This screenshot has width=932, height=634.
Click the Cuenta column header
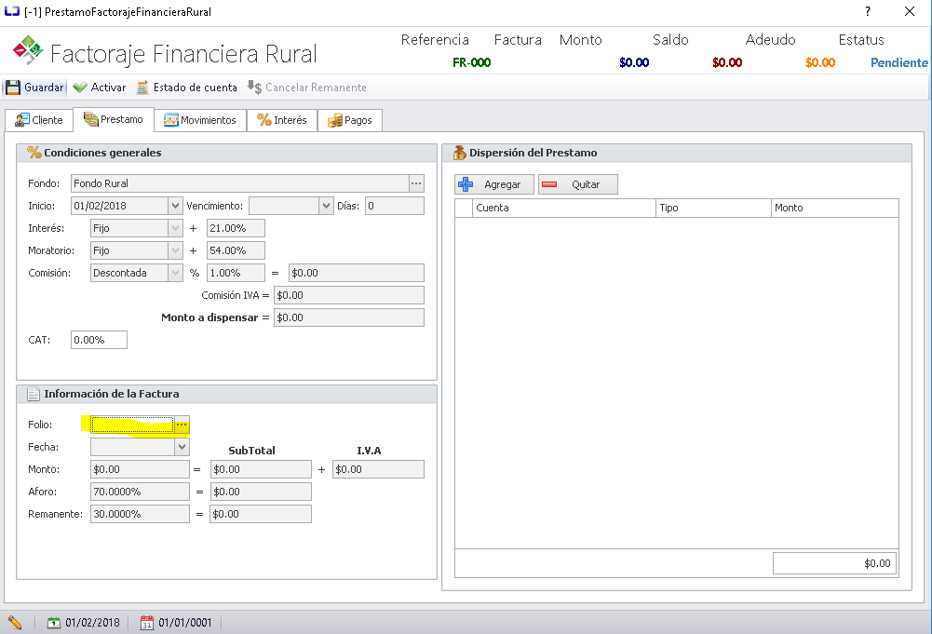tap(564, 208)
